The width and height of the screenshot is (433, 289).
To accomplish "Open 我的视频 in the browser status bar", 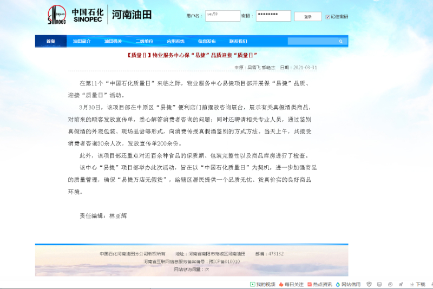I will click(x=263, y=284).
